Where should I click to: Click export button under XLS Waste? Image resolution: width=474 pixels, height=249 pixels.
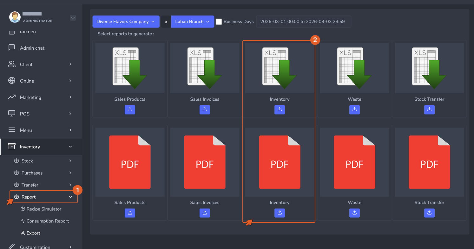coord(354,109)
